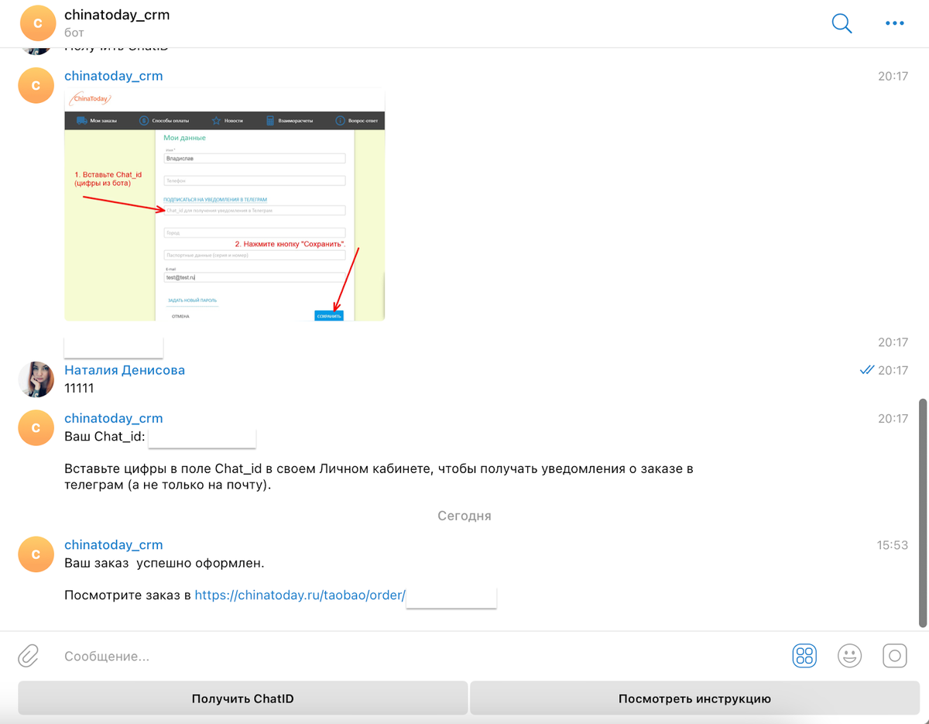Click chinatoday_crm name above 'Ваш заказ'

click(x=114, y=544)
